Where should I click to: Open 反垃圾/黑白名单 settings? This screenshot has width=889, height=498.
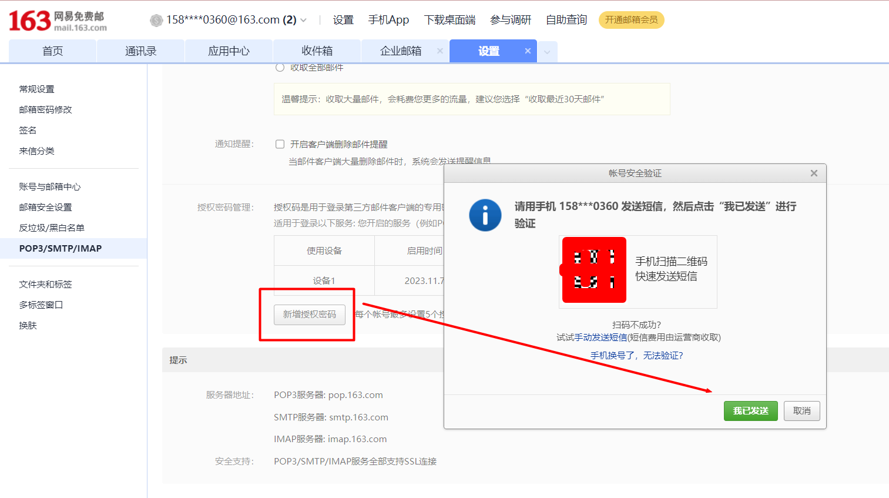pos(52,228)
